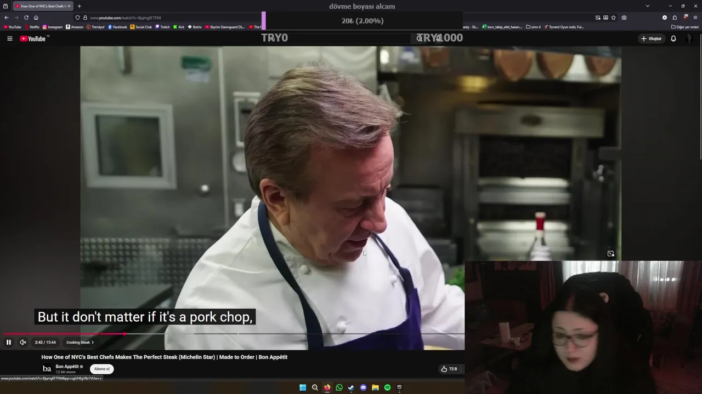The height and width of the screenshot is (394, 702).
Task: Open Spotify from taskbar
Action: (387, 387)
